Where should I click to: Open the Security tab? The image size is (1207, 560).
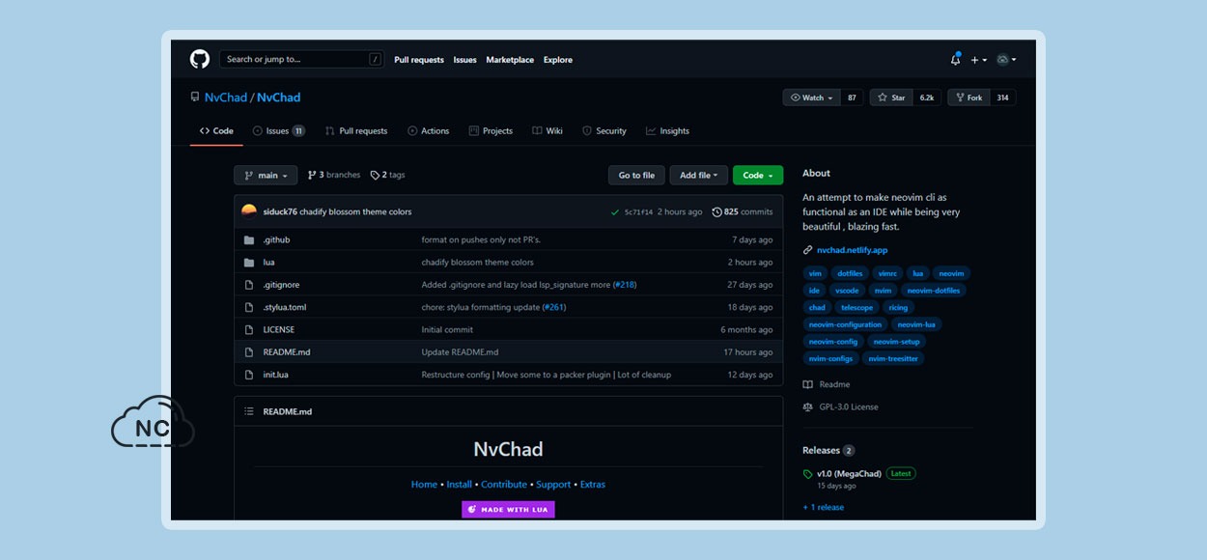[x=604, y=131]
